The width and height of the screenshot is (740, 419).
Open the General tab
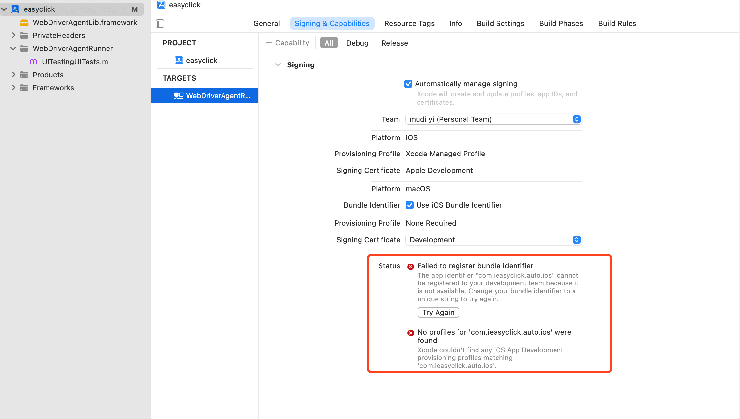tap(266, 23)
